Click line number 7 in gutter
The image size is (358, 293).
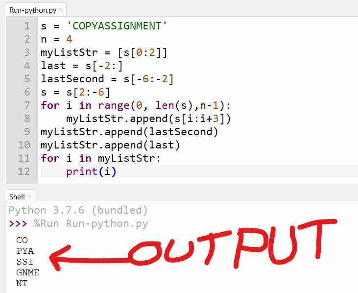27,105
